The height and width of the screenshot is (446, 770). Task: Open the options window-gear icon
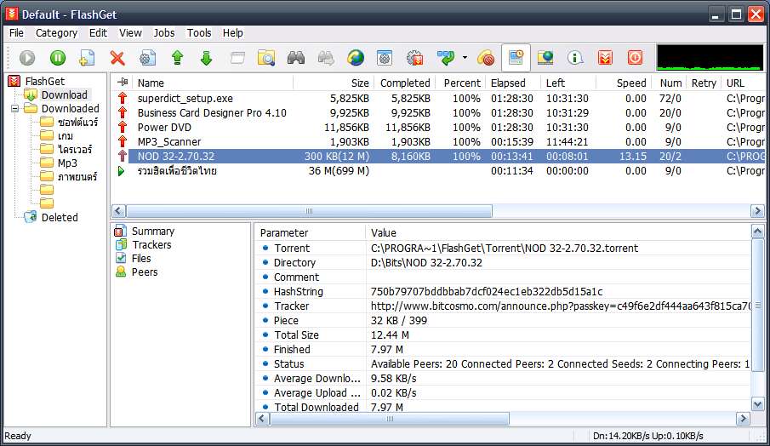click(385, 58)
